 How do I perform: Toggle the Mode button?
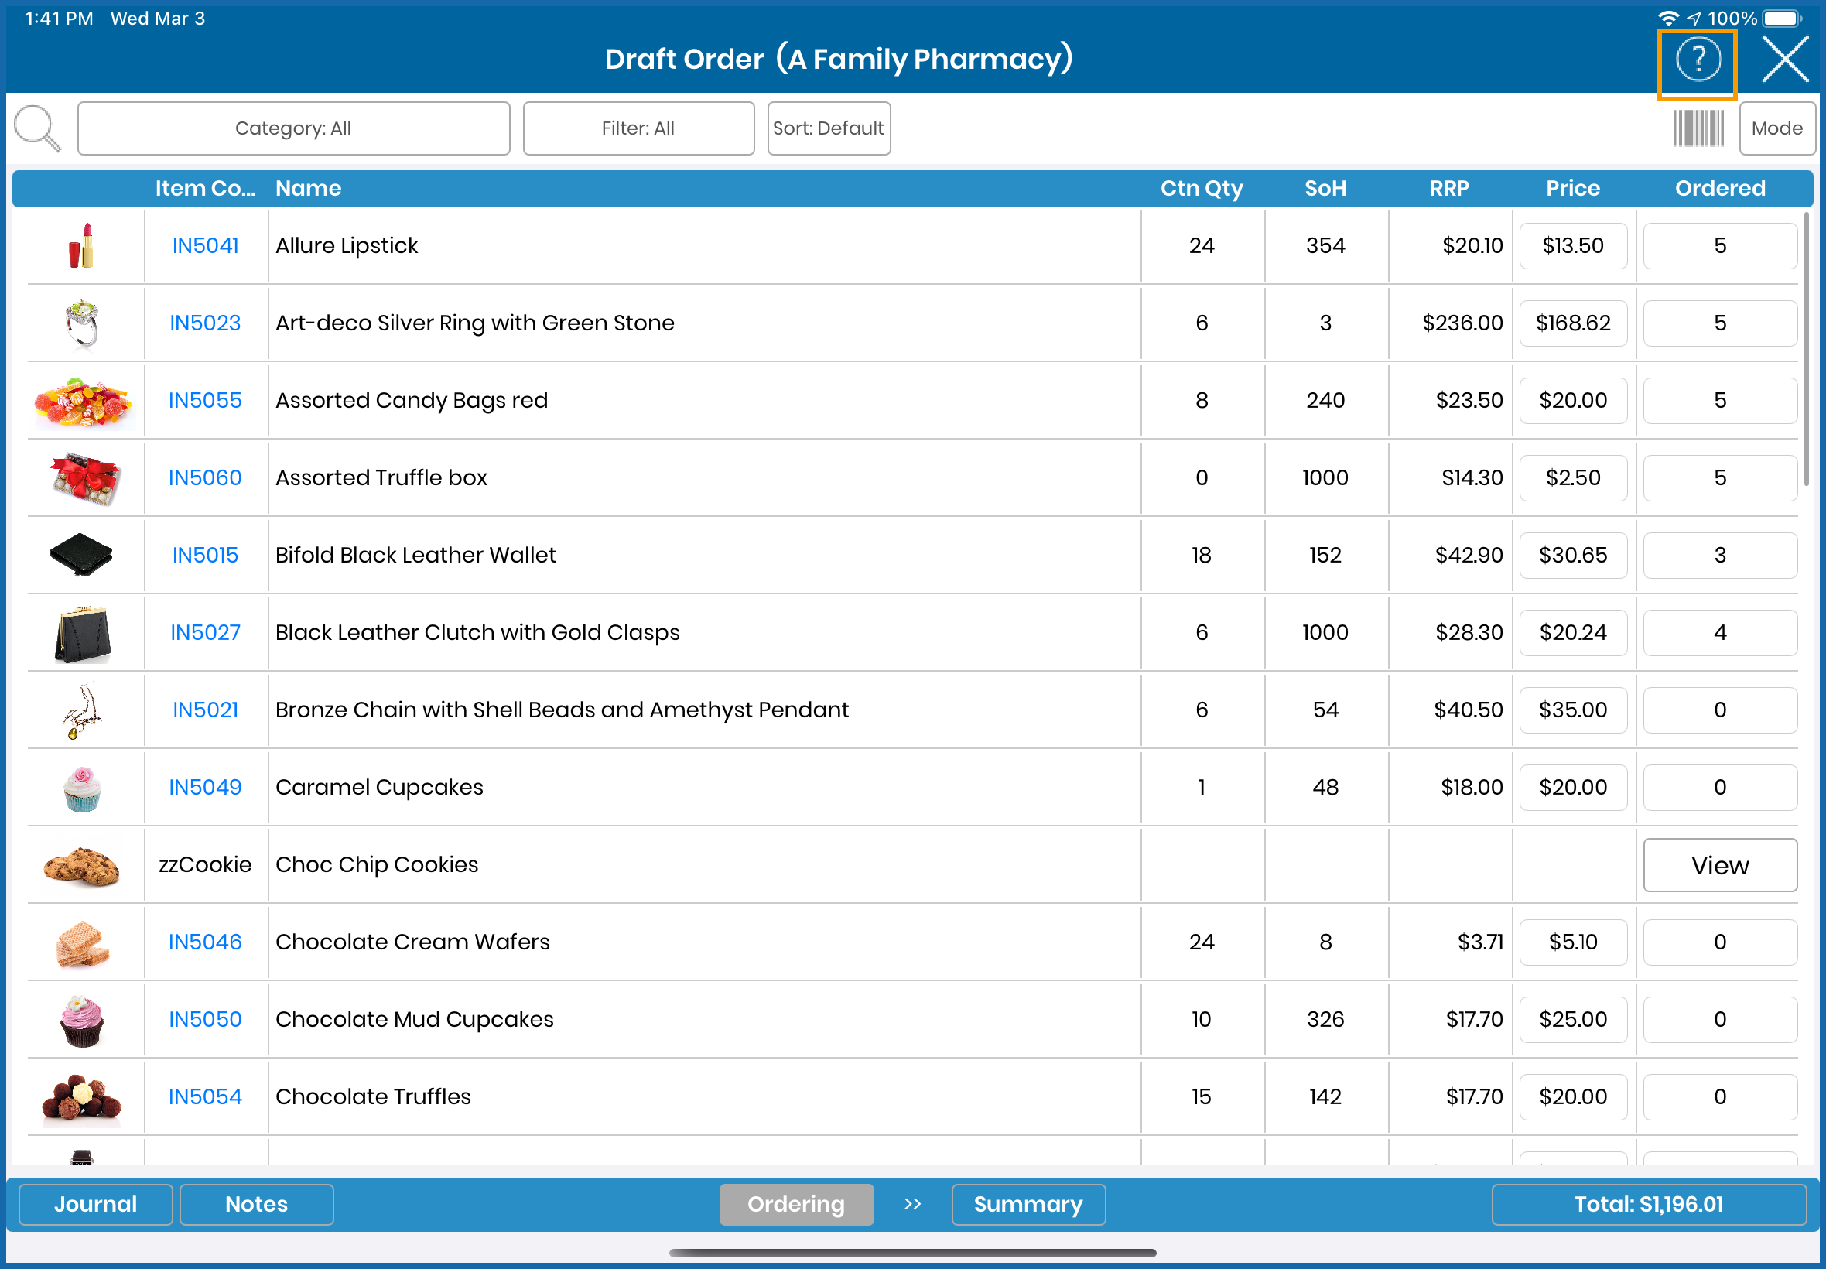[x=1776, y=128]
